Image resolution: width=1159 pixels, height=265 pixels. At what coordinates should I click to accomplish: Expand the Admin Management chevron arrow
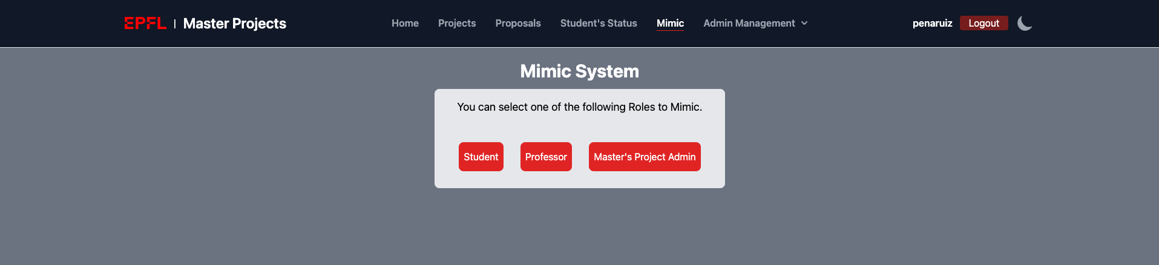[x=804, y=23]
